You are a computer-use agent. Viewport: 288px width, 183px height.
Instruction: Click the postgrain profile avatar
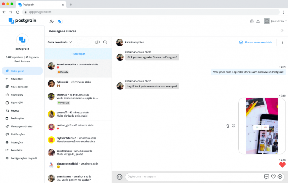click(22, 39)
